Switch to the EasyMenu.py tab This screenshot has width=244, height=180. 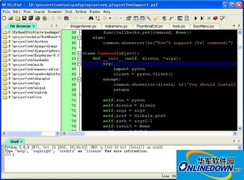click(x=204, y=26)
